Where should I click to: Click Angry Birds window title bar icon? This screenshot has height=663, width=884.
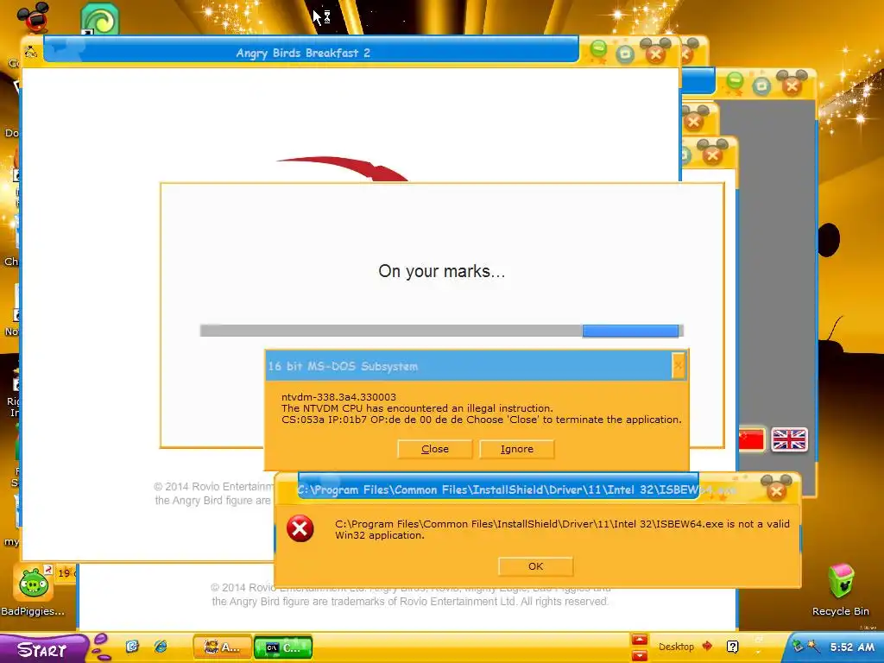tap(31, 53)
